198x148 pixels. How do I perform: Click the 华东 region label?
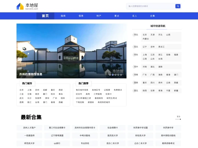136,55
